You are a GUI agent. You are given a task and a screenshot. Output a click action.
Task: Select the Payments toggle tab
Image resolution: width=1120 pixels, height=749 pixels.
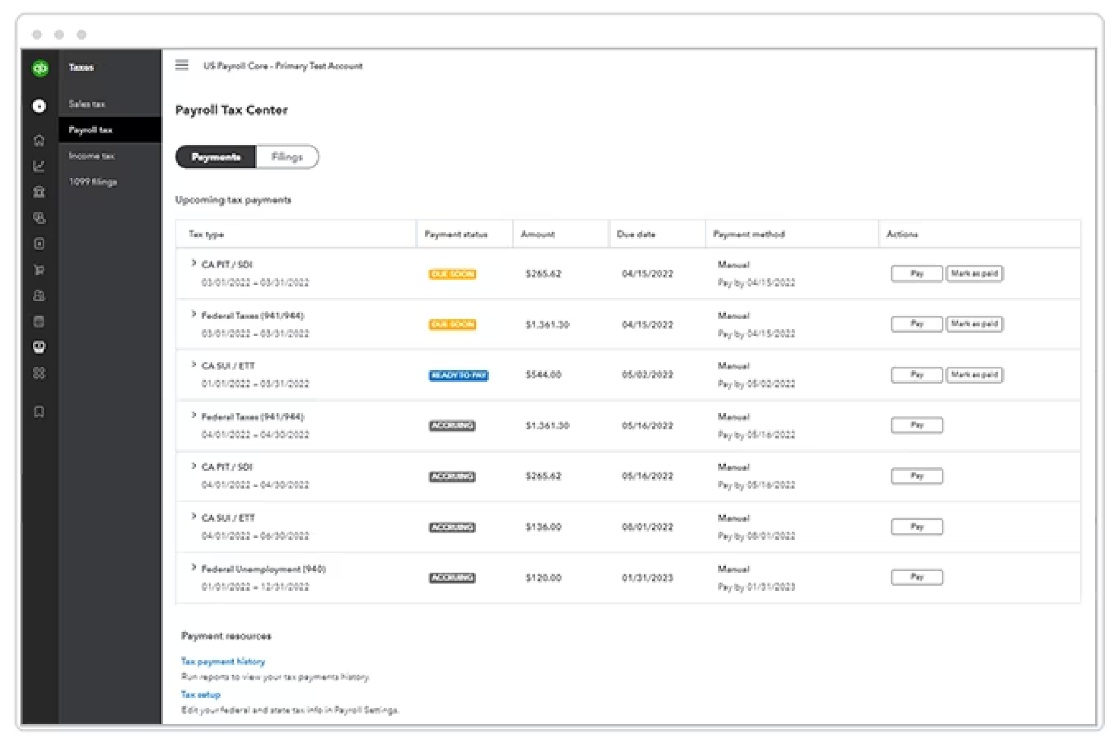point(216,157)
